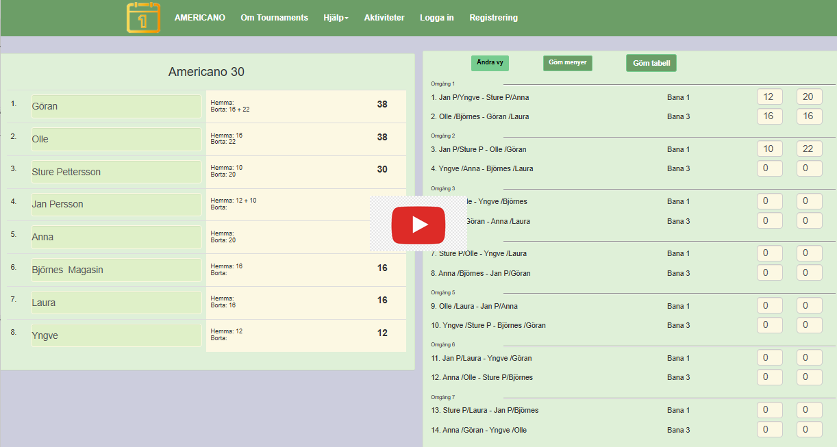Expand the Hjälp dropdown menu
This screenshot has height=447, width=837.
point(336,18)
